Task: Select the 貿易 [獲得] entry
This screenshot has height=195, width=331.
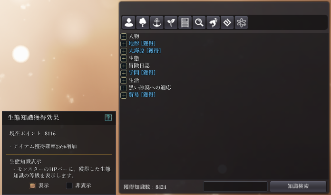Action: pos(142,95)
